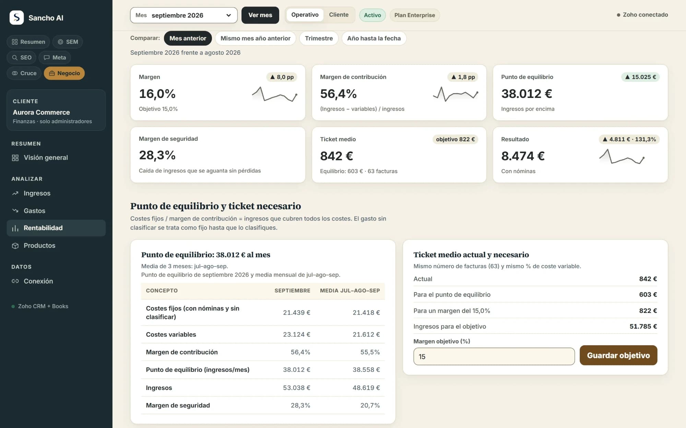This screenshot has height=428, width=686.
Task: Open the SEM target icon pill
Action: 68,42
